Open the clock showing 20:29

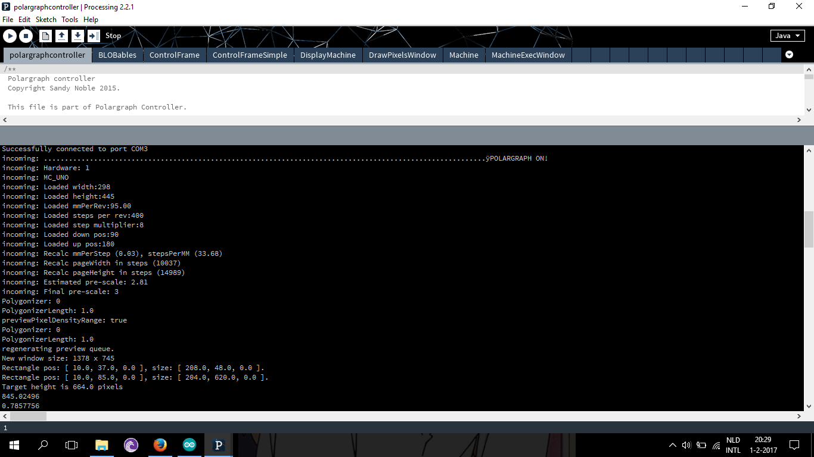[762, 445]
